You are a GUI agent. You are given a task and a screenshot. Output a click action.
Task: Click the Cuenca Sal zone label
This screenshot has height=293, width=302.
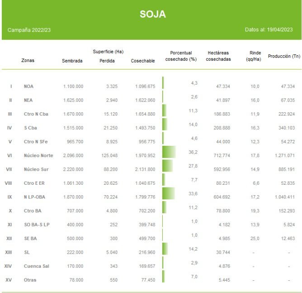(36, 266)
